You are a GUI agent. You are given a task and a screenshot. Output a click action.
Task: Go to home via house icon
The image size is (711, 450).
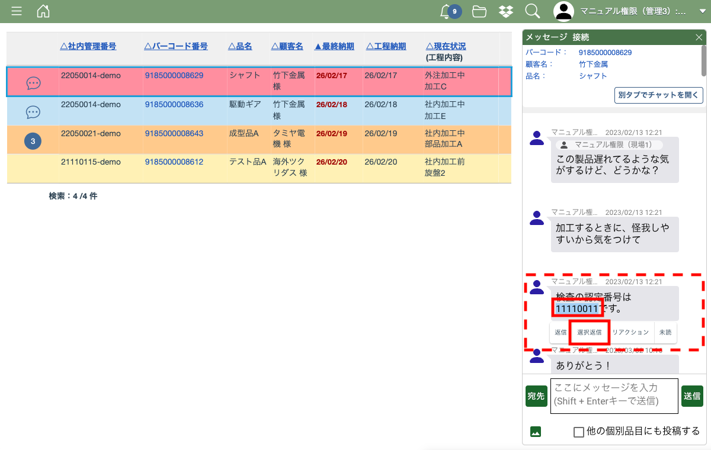click(x=43, y=11)
